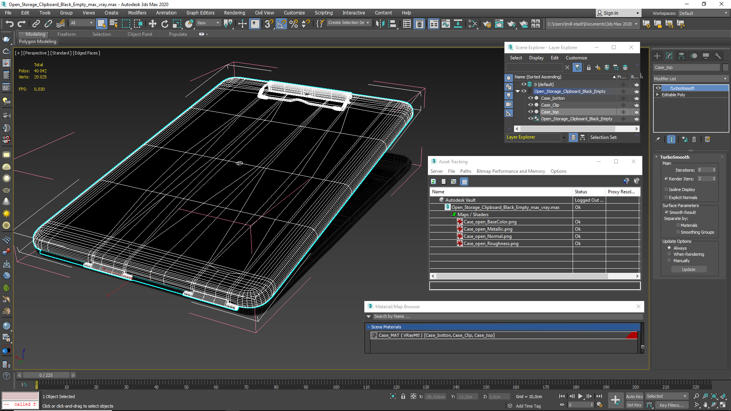Switch to the Freeform ribbon tab
This screenshot has width=731, height=411.
(66, 34)
